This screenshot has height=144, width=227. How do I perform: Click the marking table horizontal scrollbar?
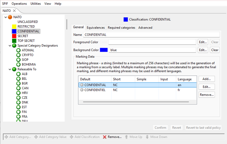click(x=136, y=102)
